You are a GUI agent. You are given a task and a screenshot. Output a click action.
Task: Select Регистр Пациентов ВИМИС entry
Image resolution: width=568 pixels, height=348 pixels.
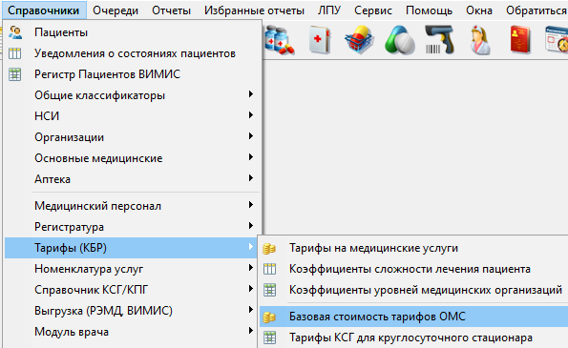(x=133, y=74)
